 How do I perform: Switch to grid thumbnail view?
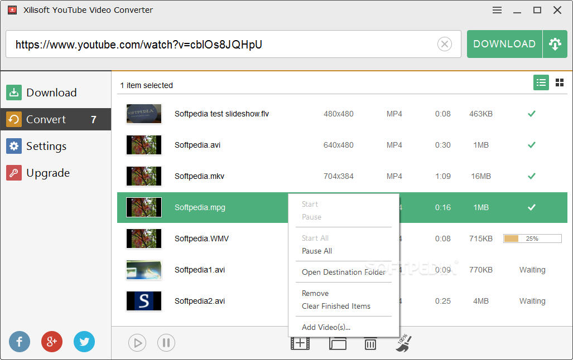[560, 82]
